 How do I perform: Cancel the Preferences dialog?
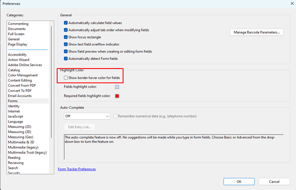pyautogui.click(x=274, y=182)
